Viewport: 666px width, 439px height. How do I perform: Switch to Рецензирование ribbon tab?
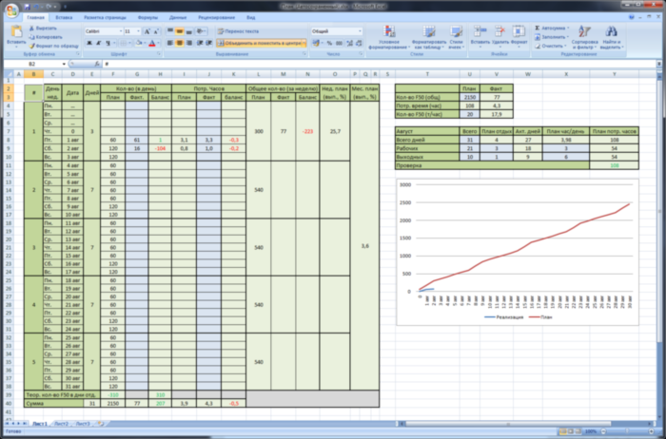pyautogui.click(x=217, y=18)
